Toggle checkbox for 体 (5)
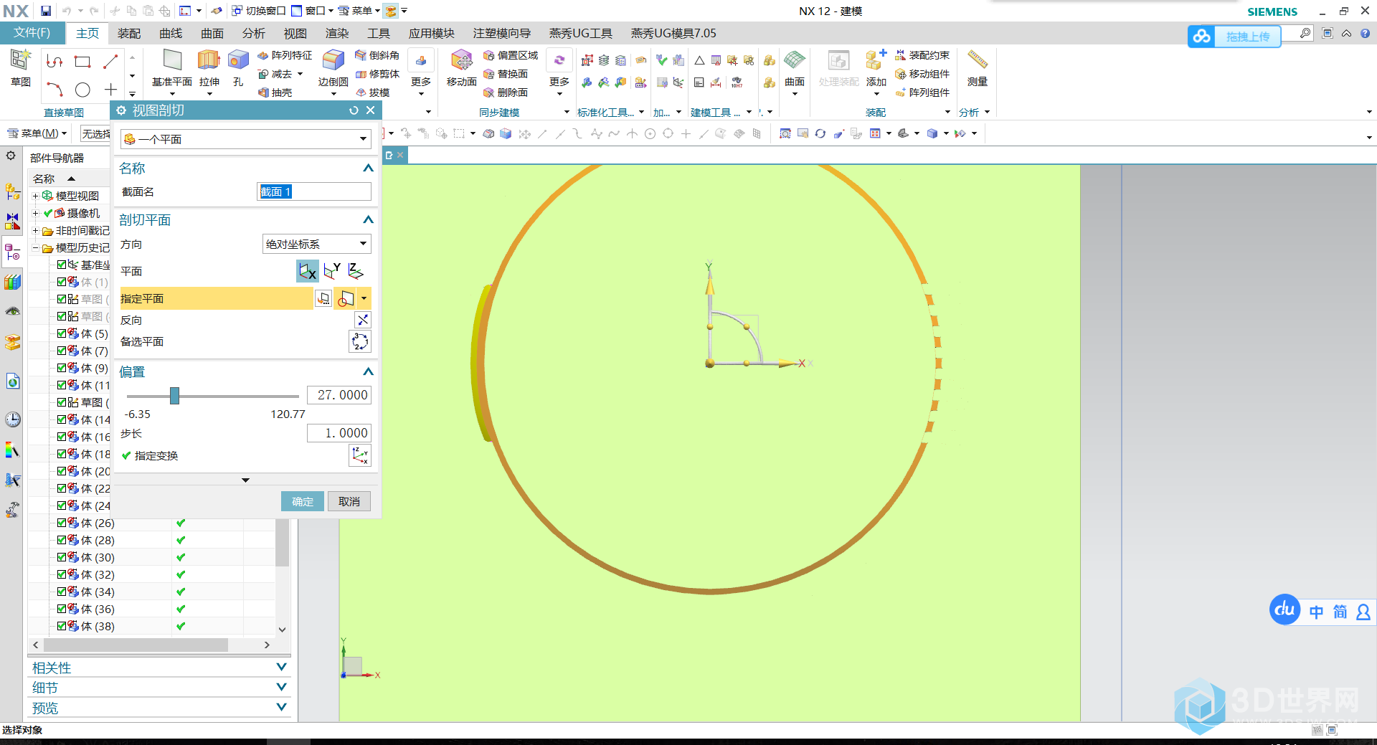 [x=62, y=333]
